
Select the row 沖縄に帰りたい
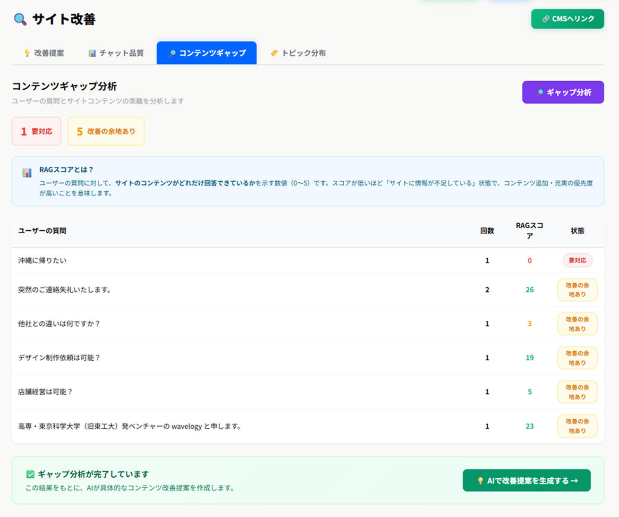308,260
